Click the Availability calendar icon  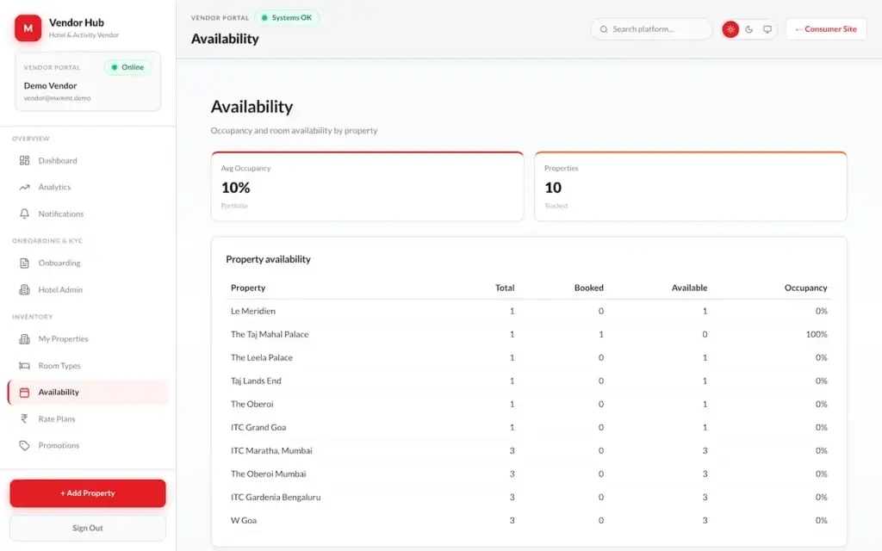(24, 393)
